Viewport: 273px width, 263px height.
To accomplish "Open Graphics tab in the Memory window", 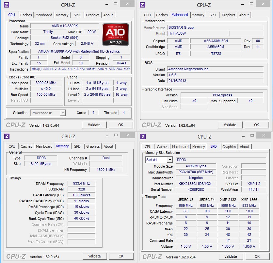I will point(93,146).
